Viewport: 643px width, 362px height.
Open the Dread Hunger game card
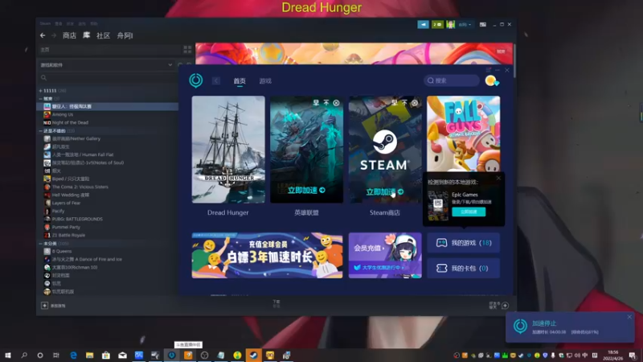pyautogui.click(x=228, y=150)
